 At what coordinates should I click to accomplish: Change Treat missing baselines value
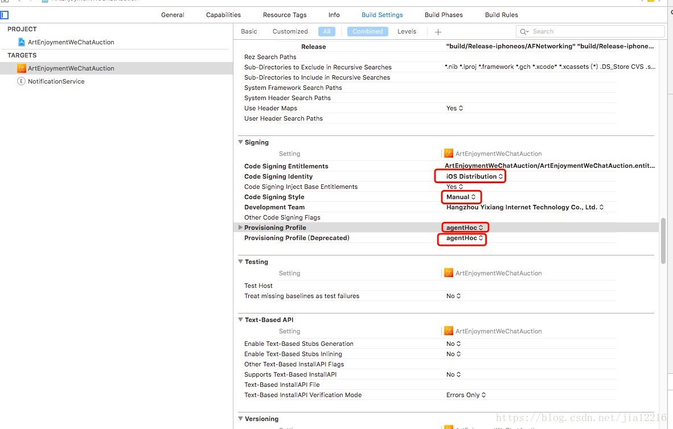point(453,296)
